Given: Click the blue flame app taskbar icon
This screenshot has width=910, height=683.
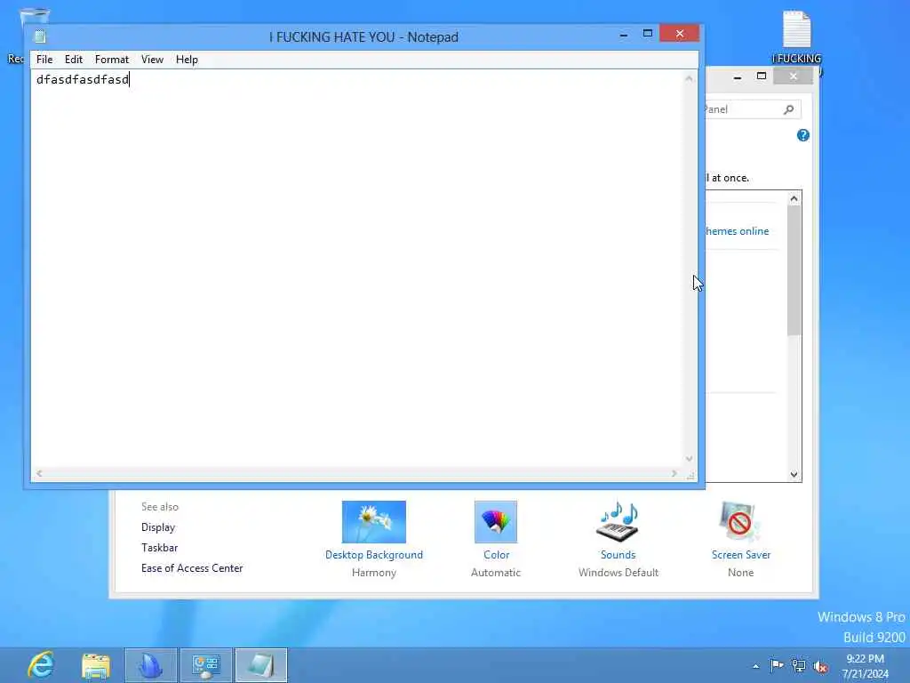Looking at the screenshot, I should (x=151, y=665).
